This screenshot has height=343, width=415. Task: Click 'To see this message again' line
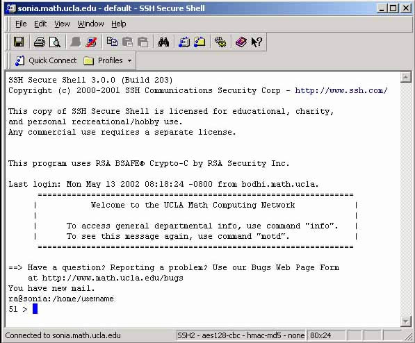coord(178,236)
